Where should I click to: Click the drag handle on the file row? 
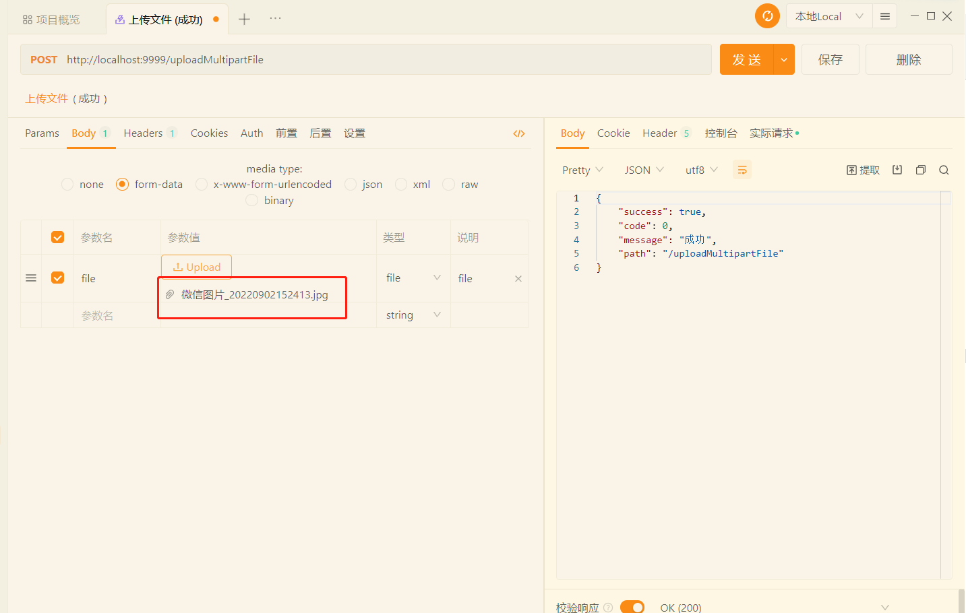pyautogui.click(x=30, y=278)
